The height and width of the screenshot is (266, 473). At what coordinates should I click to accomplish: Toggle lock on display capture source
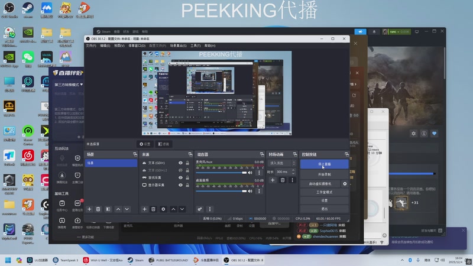(187, 185)
